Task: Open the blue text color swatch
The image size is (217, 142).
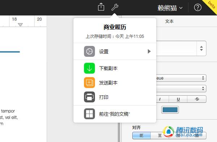Action: pos(170,110)
